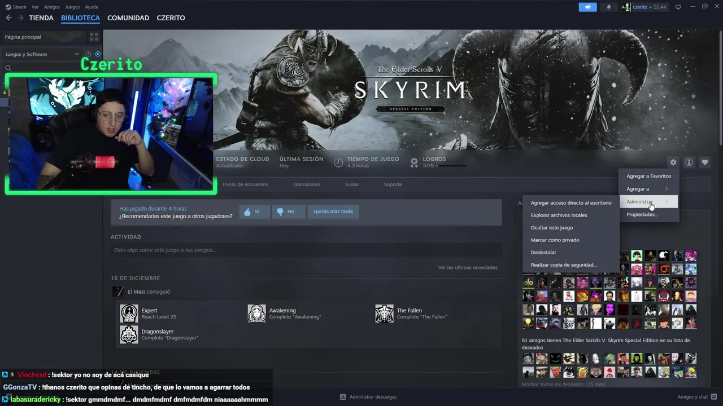Click the download manager icon
Image resolution: width=723 pixels, height=406 pixels.
click(343, 397)
